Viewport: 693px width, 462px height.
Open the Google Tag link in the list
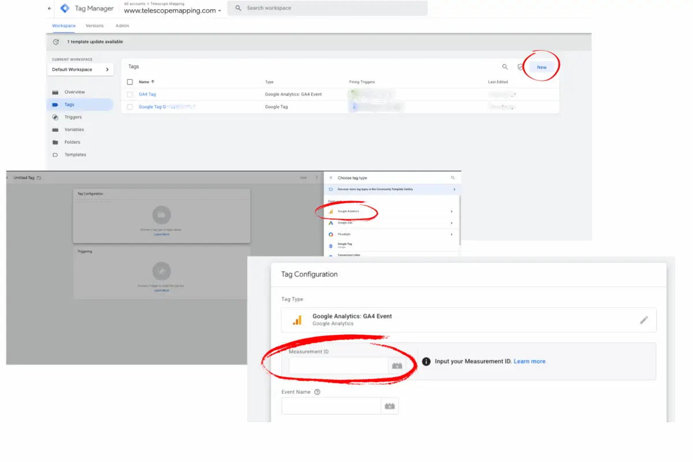tap(167, 107)
